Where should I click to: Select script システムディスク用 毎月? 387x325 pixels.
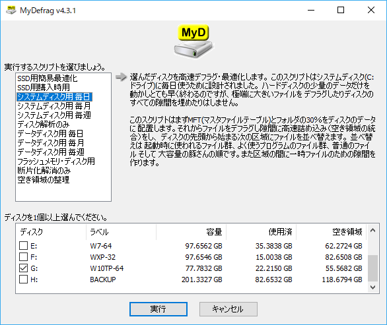pyautogui.click(x=54, y=106)
